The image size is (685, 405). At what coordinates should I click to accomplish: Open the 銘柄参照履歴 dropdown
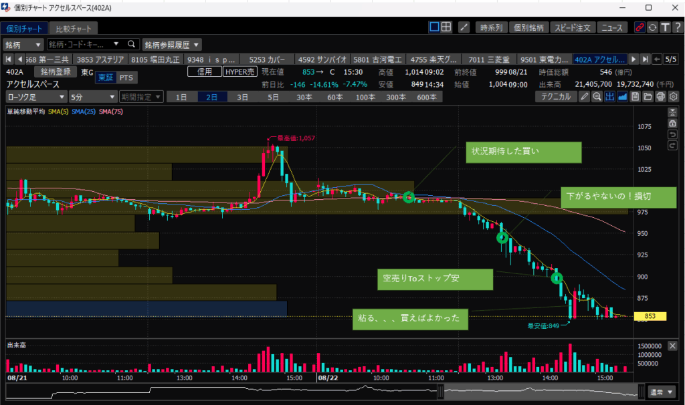pyautogui.click(x=176, y=45)
